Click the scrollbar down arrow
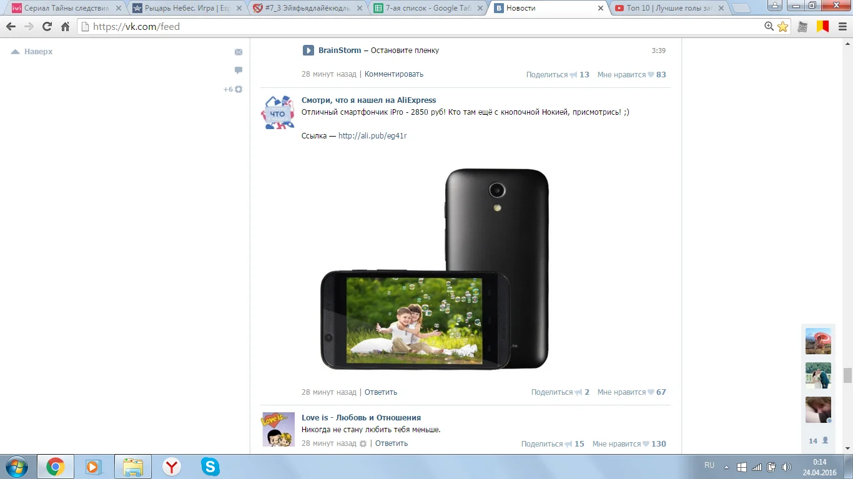 point(847,448)
